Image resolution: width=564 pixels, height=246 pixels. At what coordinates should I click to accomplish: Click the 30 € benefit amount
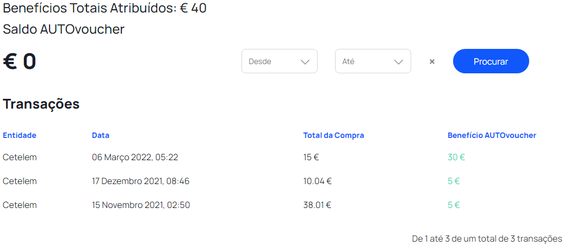tap(456, 157)
